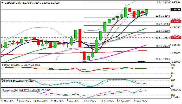Click the 1.29120 price scale value
The image size is (182, 104).
click(176, 45)
